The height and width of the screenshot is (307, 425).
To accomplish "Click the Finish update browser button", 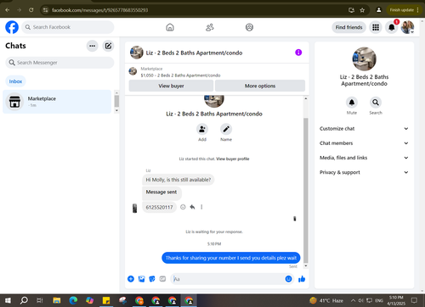I will 404,10.
